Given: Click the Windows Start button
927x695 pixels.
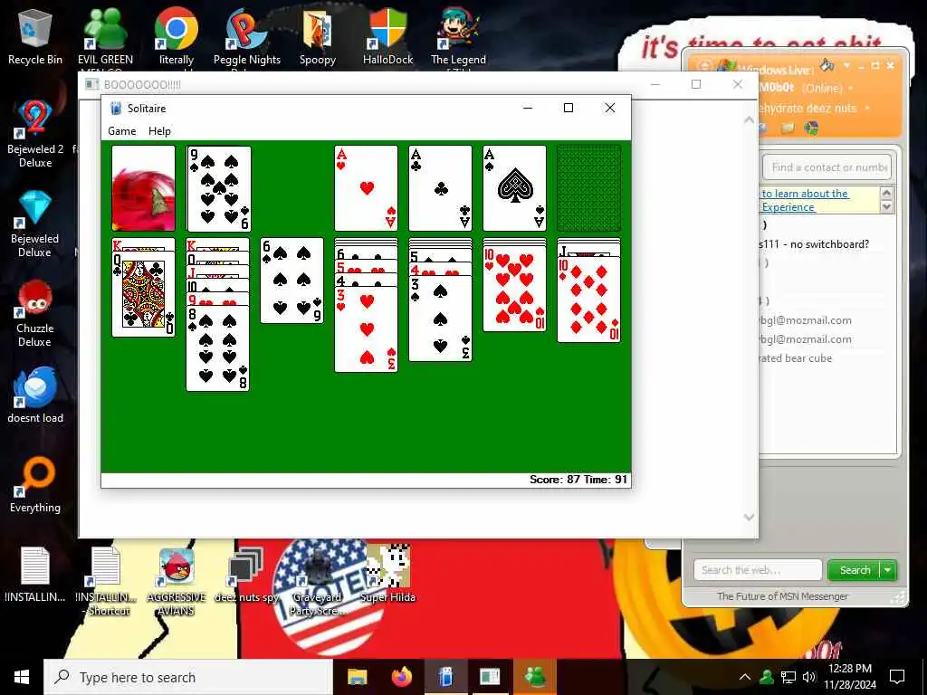Looking at the screenshot, I should 22,677.
